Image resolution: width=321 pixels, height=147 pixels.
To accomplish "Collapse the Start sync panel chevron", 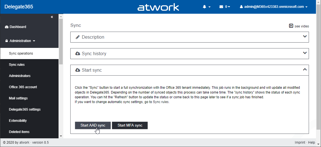I will click(x=305, y=70).
